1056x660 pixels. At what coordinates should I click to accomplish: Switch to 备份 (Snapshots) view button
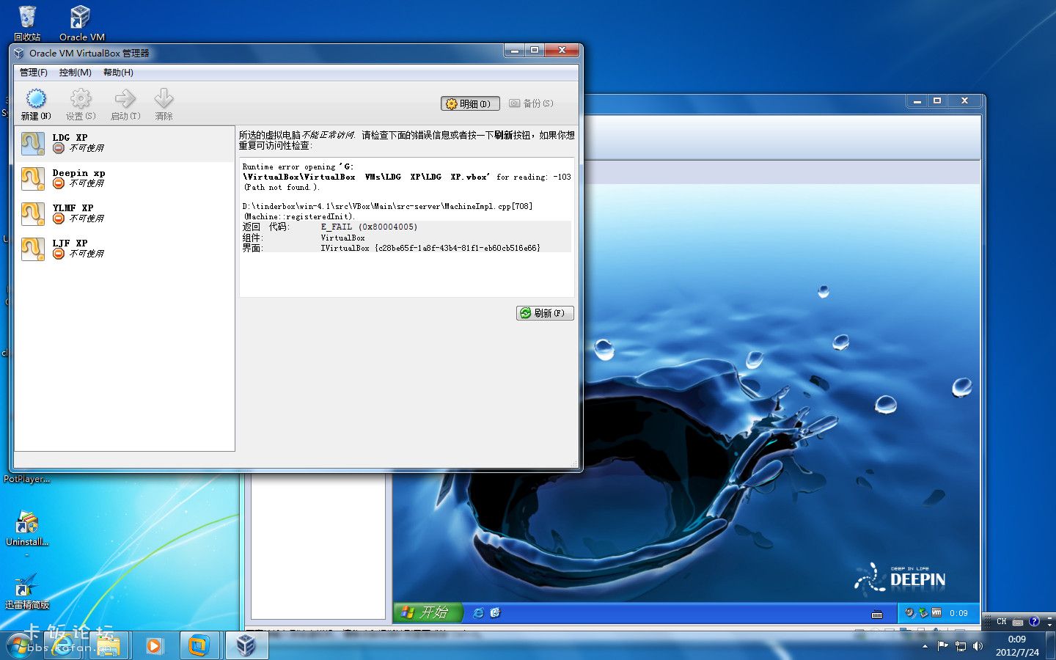coord(532,103)
